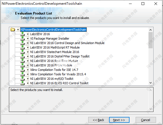Open install dropdown for myRIO Toolkit
The image size is (163, 125).
[28, 79]
